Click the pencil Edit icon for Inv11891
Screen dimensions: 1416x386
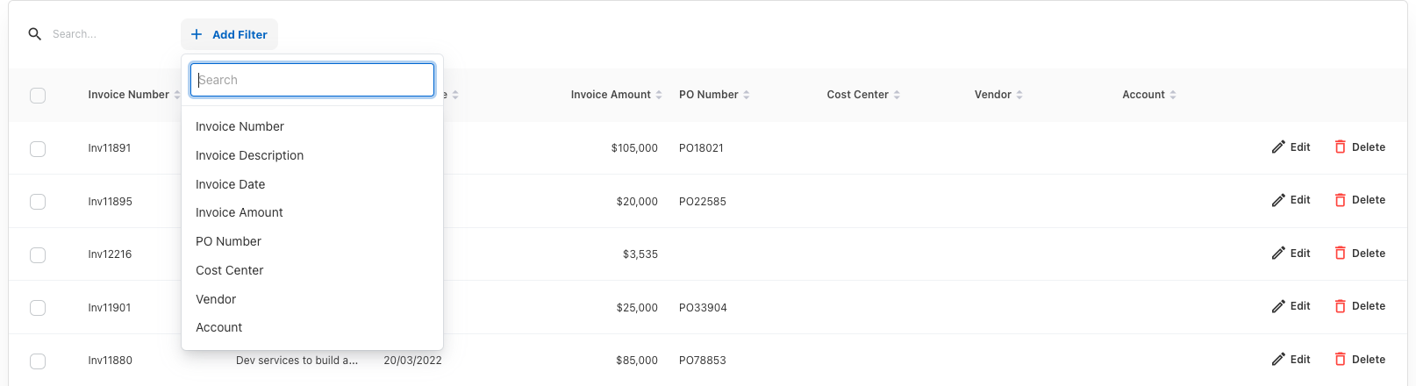click(x=1278, y=147)
